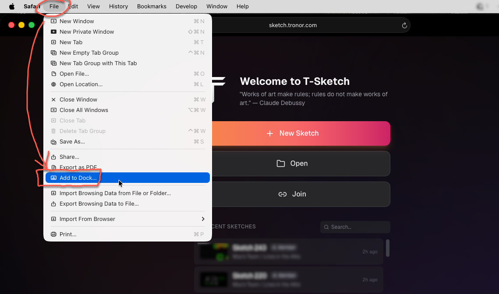Click the globe icon beside Open Location
The width and height of the screenshot is (499, 294).
click(53, 84)
